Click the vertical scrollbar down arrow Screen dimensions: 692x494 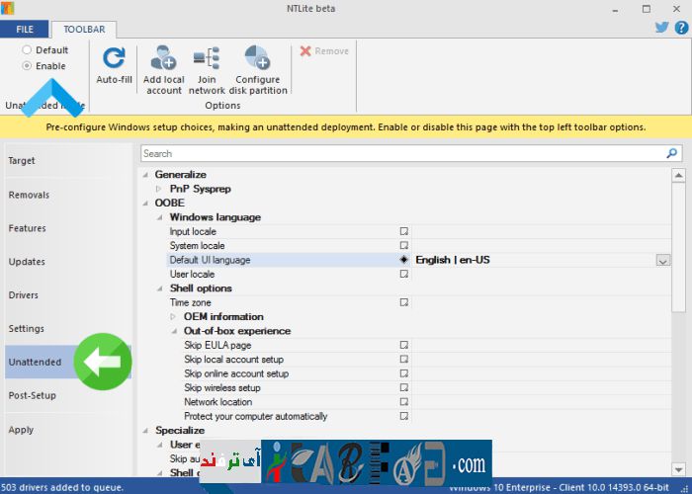tap(678, 464)
